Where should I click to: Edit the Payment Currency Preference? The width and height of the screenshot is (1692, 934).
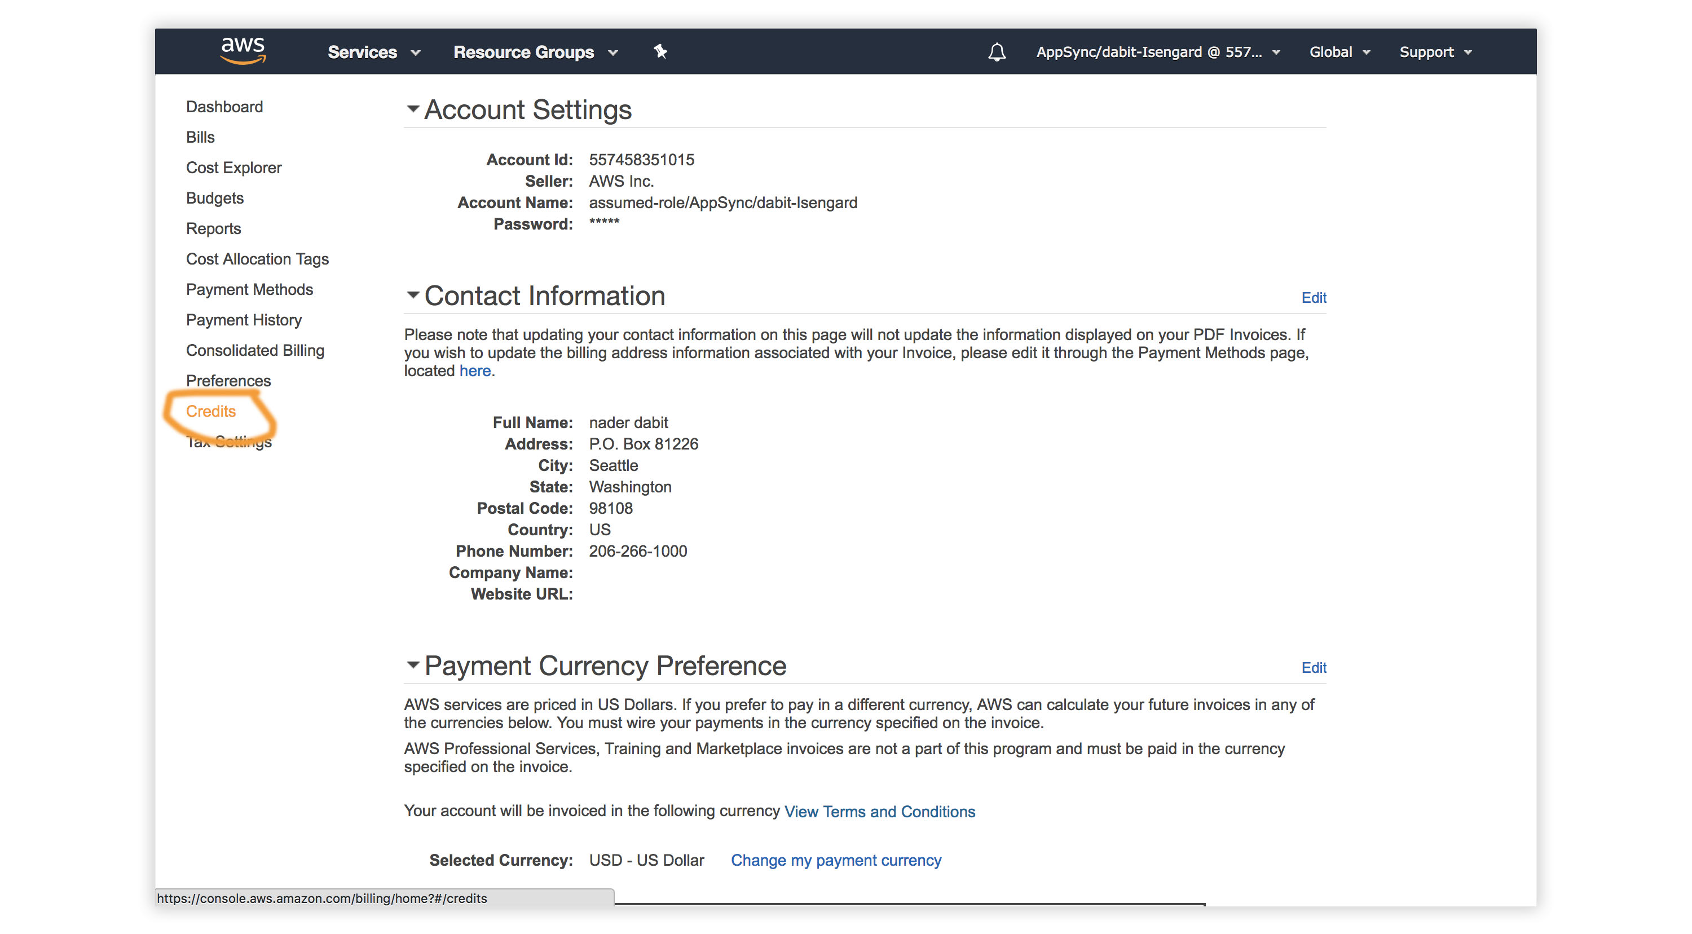[1313, 667]
